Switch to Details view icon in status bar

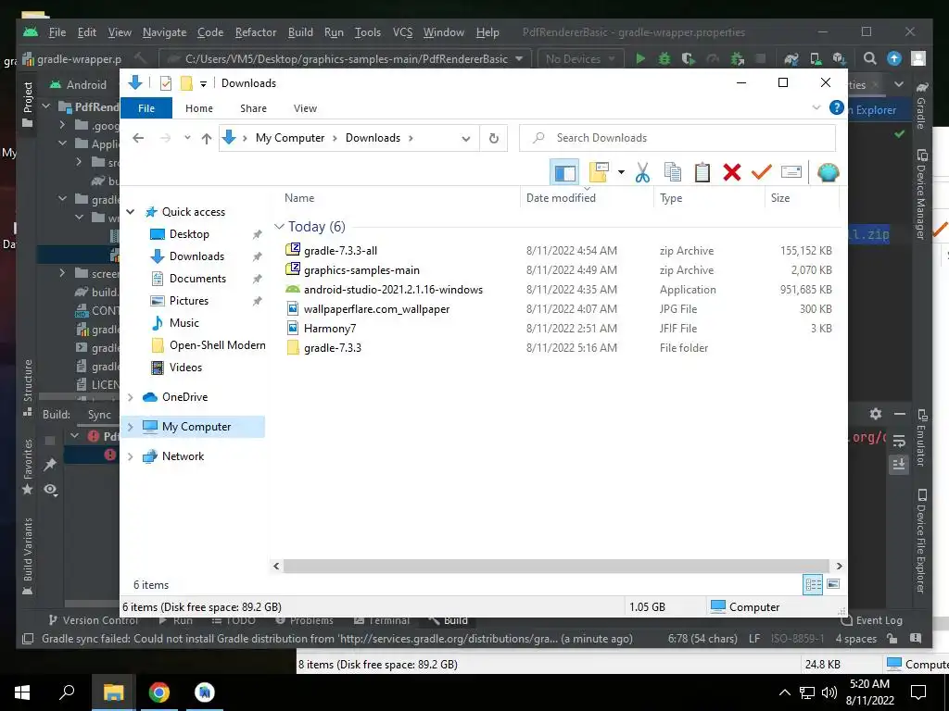pos(813,584)
